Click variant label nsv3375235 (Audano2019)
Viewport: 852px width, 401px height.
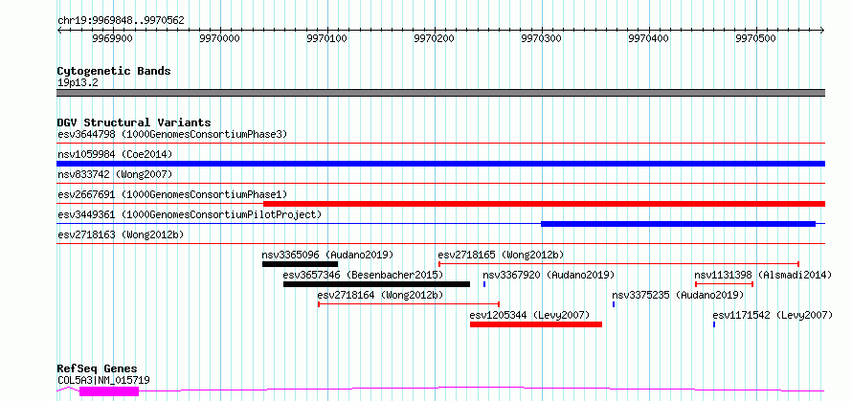point(678,295)
